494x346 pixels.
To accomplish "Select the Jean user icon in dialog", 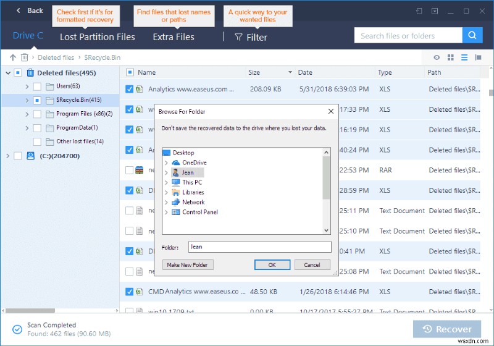I will [x=176, y=172].
